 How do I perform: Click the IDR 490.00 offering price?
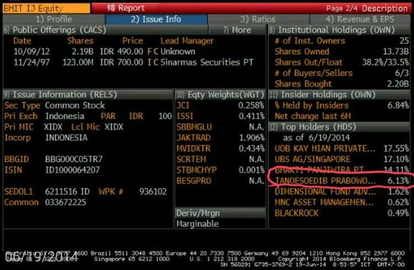click(121, 51)
